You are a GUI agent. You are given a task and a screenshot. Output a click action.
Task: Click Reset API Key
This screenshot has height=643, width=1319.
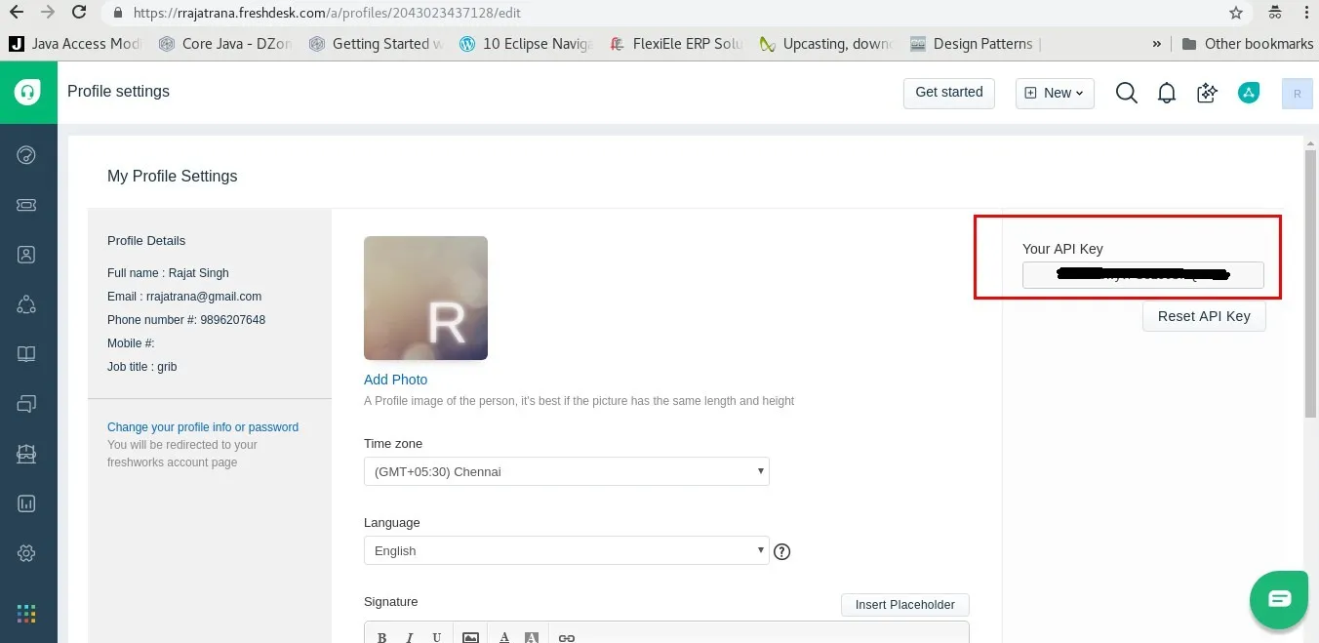pyautogui.click(x=1204, y=316)
